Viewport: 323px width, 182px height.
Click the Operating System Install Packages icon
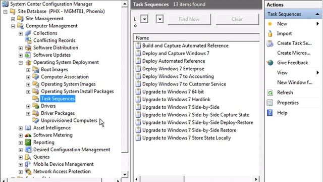pos(36,91)
